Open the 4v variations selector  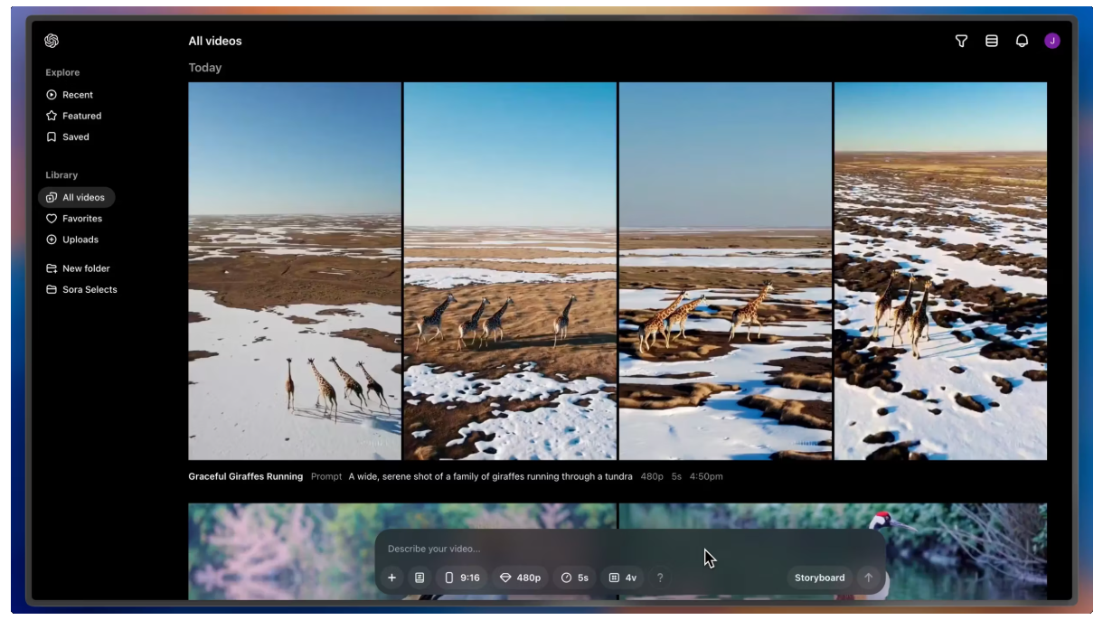click(x=623, y=578)
